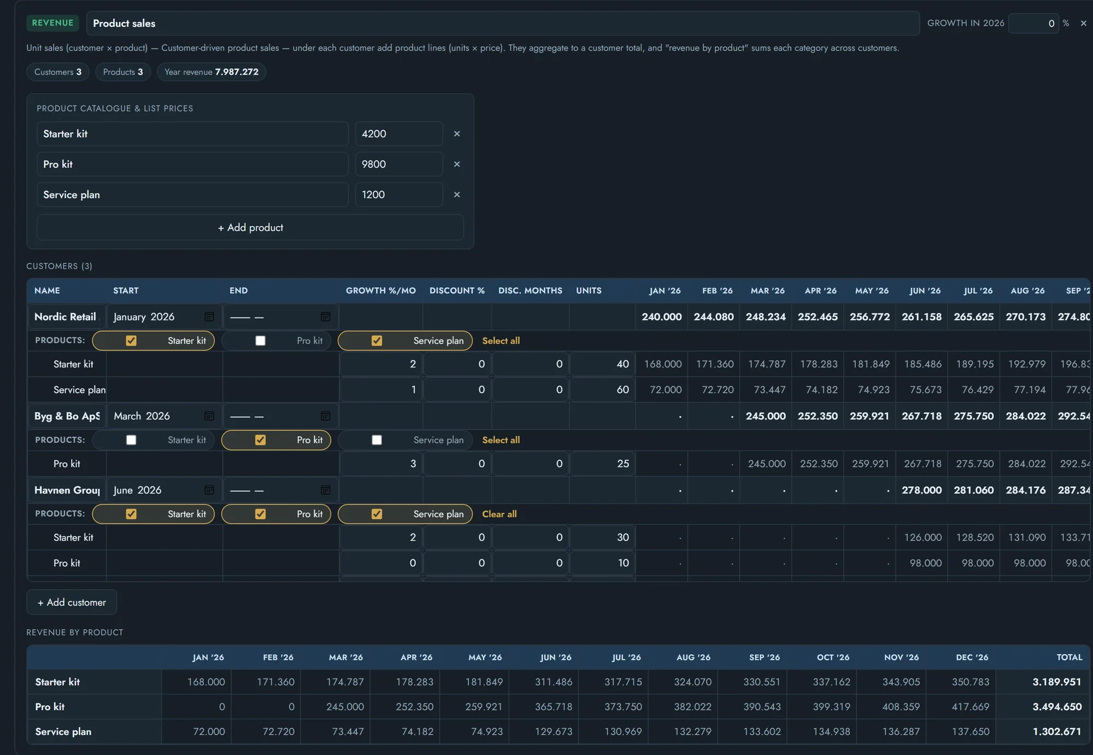Edit Service plan list price 1200

pyautogui.click(x=399, y=195)
